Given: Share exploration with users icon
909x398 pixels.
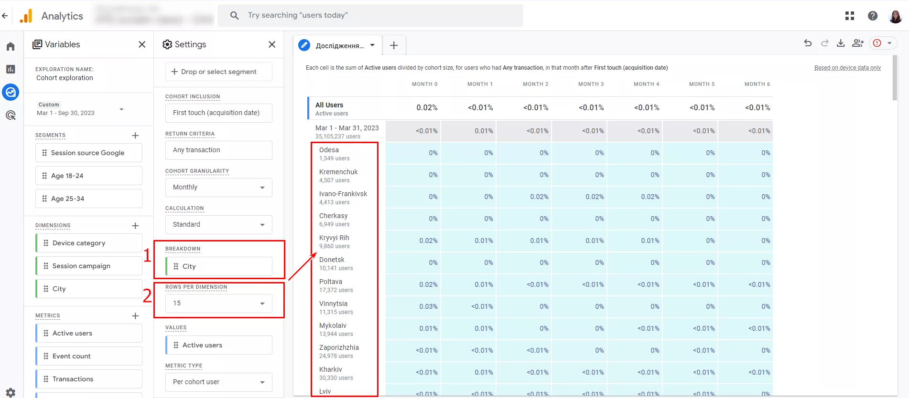Looking at the screenshot, I should pyautogui.click(x=858, y=43).
